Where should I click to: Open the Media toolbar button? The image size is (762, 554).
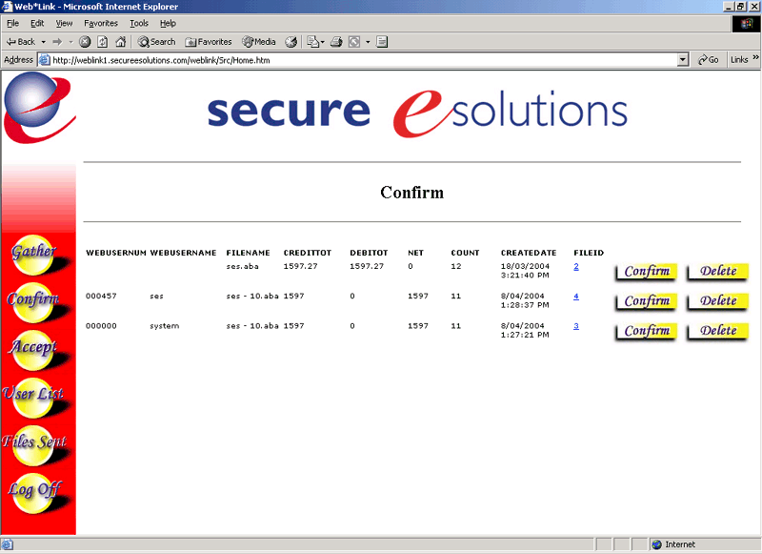pos(259,42)
